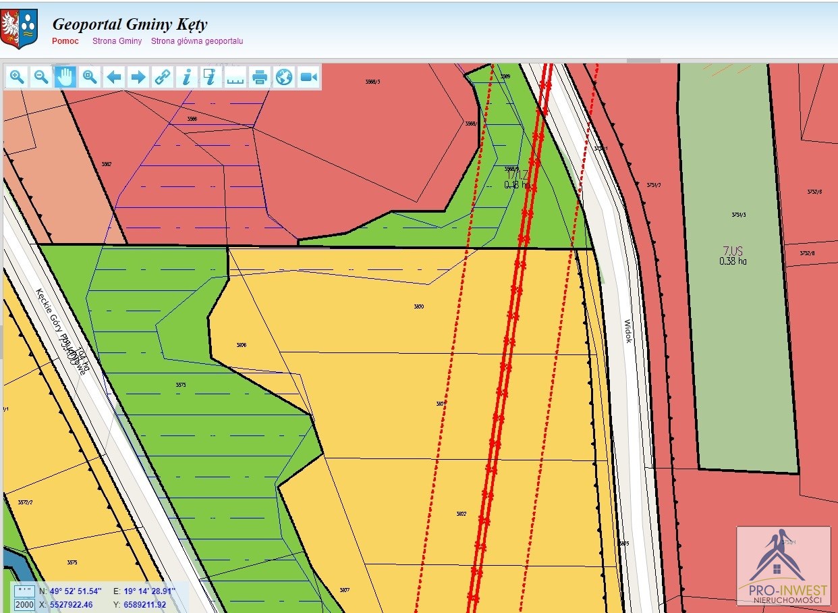Click parcel number 3751/3 in the US zone

pos(739,215)
